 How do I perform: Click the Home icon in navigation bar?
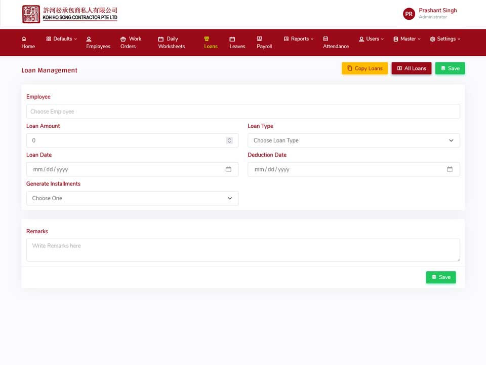(24, 39)
